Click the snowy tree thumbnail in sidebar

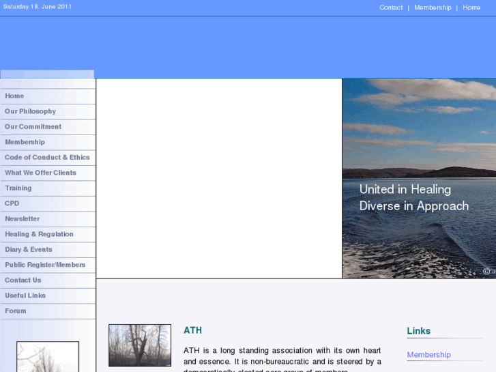48,357
